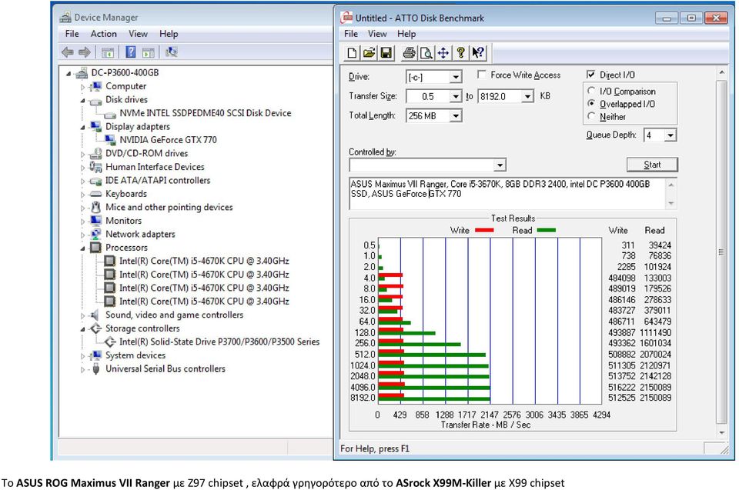This screenshot has height=490, width=739.
Task: Click the Print icon in ATTO toolbar
Action: click(409, 53)
